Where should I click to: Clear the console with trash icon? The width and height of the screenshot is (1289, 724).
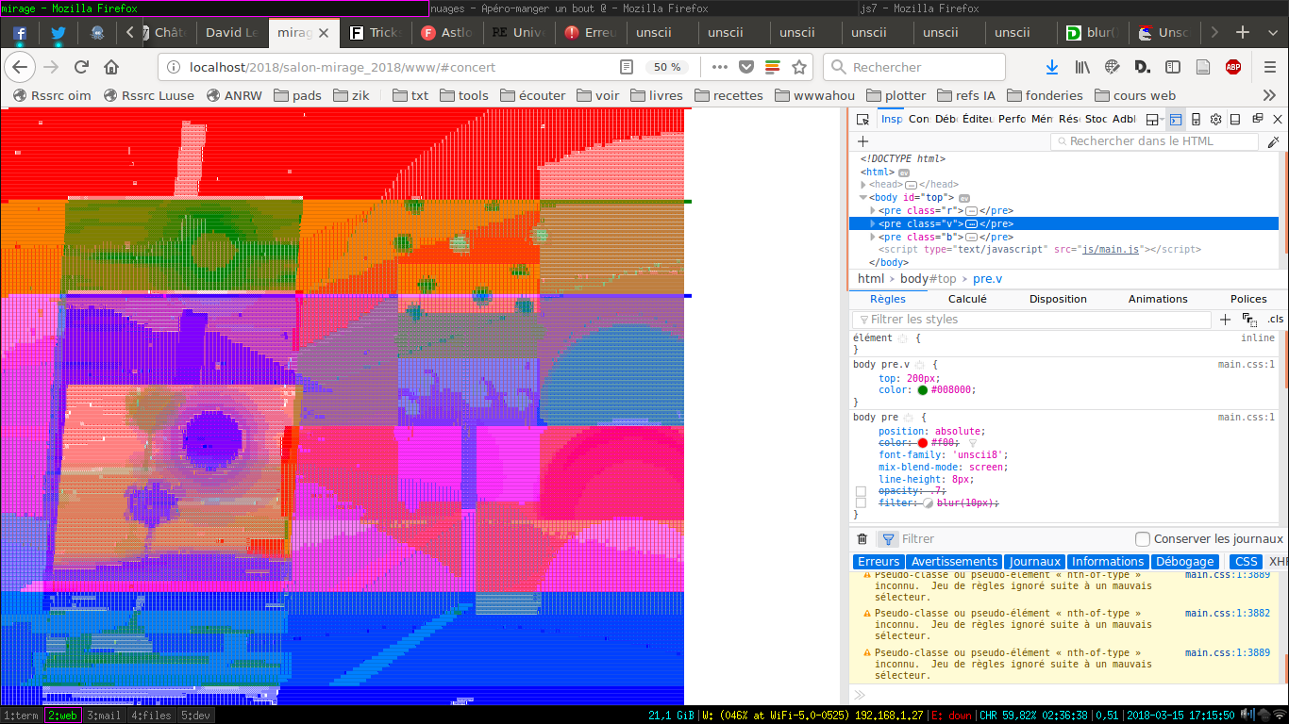(x=862, y=539)
